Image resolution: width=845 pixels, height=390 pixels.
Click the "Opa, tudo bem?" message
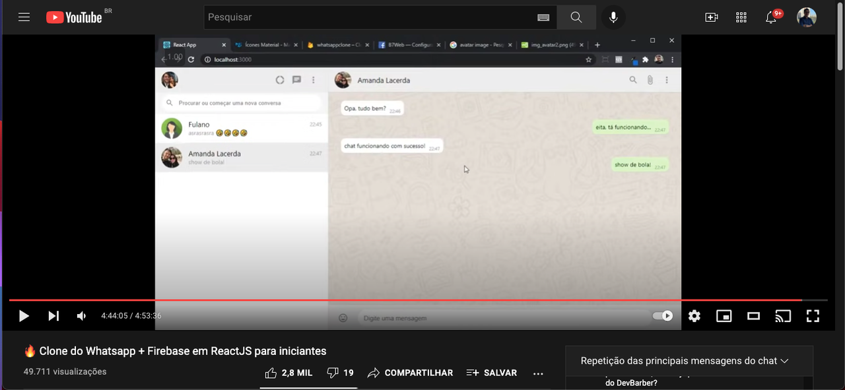(x=372, y=109)
